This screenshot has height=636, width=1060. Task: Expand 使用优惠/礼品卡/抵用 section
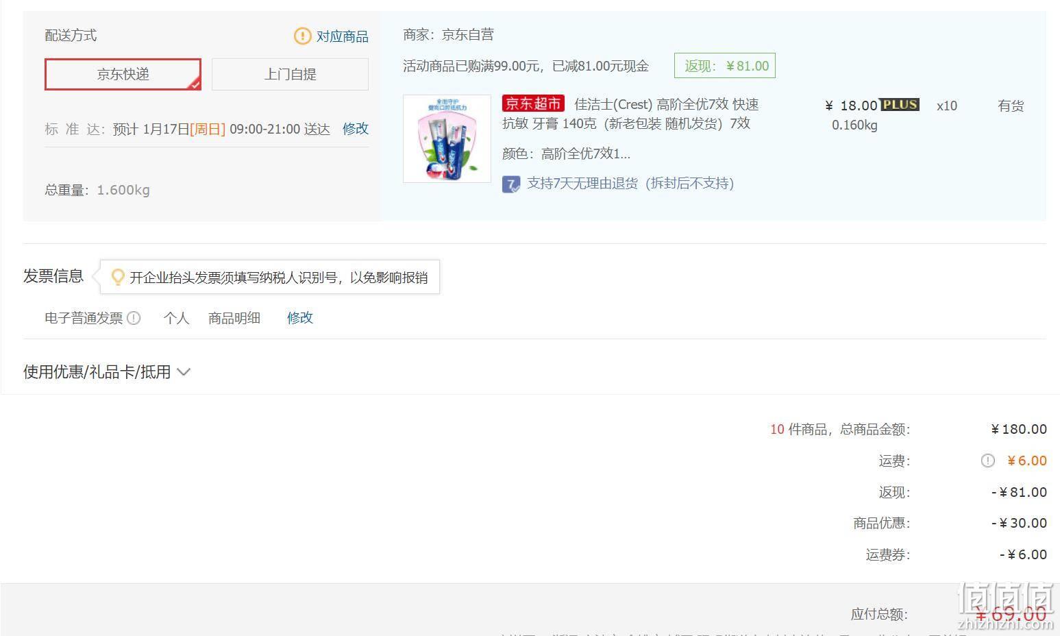[x=107, y=371]
